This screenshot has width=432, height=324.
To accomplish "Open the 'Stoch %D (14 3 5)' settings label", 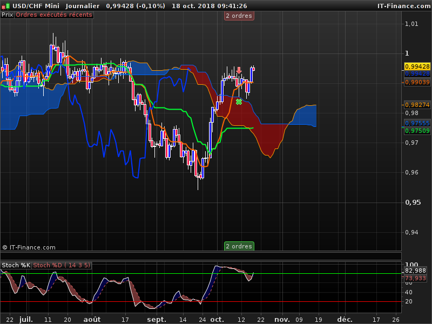I will pos(62,265).
